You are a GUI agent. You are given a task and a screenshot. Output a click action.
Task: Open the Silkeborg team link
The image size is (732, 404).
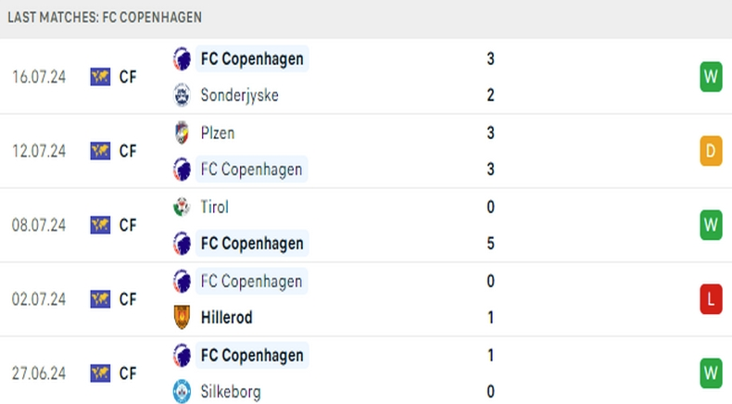coord(233,392)
